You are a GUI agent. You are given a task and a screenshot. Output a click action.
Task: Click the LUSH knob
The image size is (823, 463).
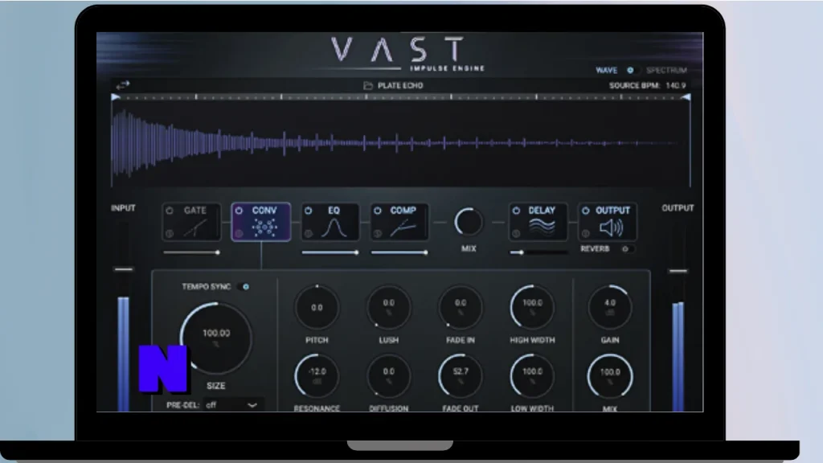click(388, 308)
